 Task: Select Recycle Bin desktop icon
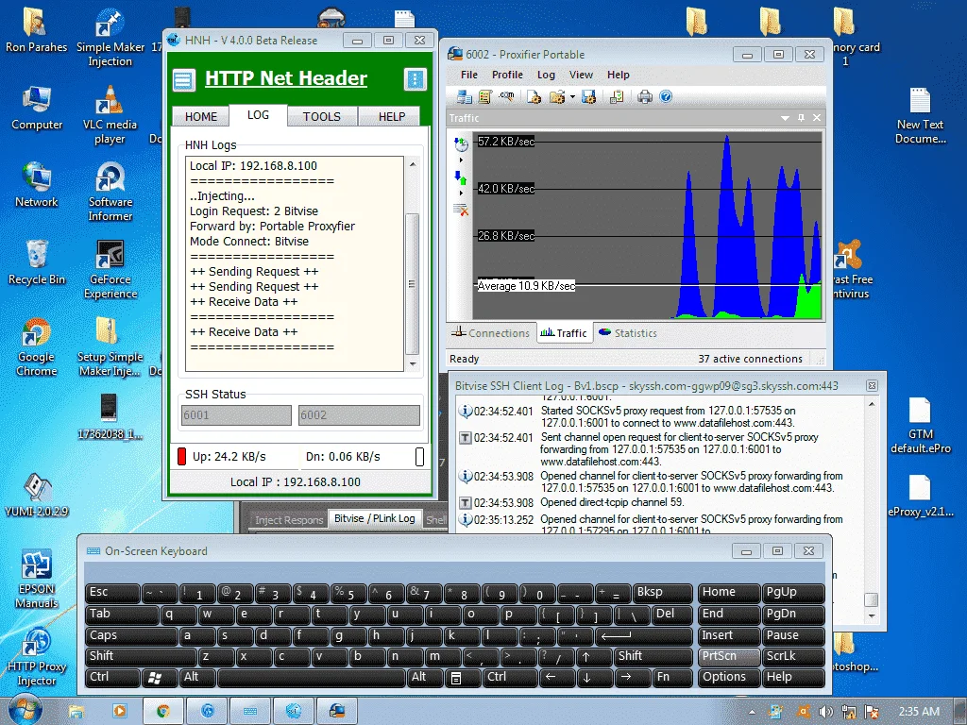click(37, 262)
